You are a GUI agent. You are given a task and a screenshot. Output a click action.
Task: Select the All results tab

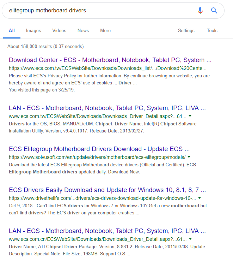click(12, 30)
